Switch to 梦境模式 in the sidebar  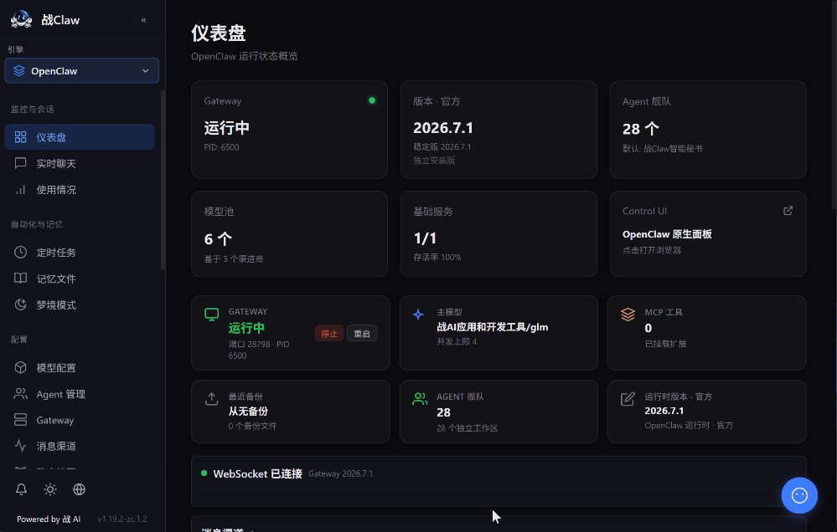(x=80, y=304)
